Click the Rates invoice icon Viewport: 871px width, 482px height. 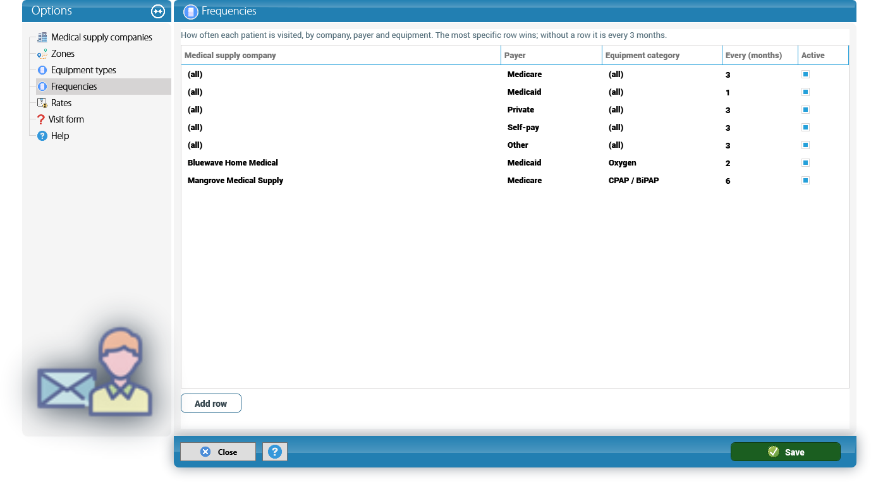[42, 103]
